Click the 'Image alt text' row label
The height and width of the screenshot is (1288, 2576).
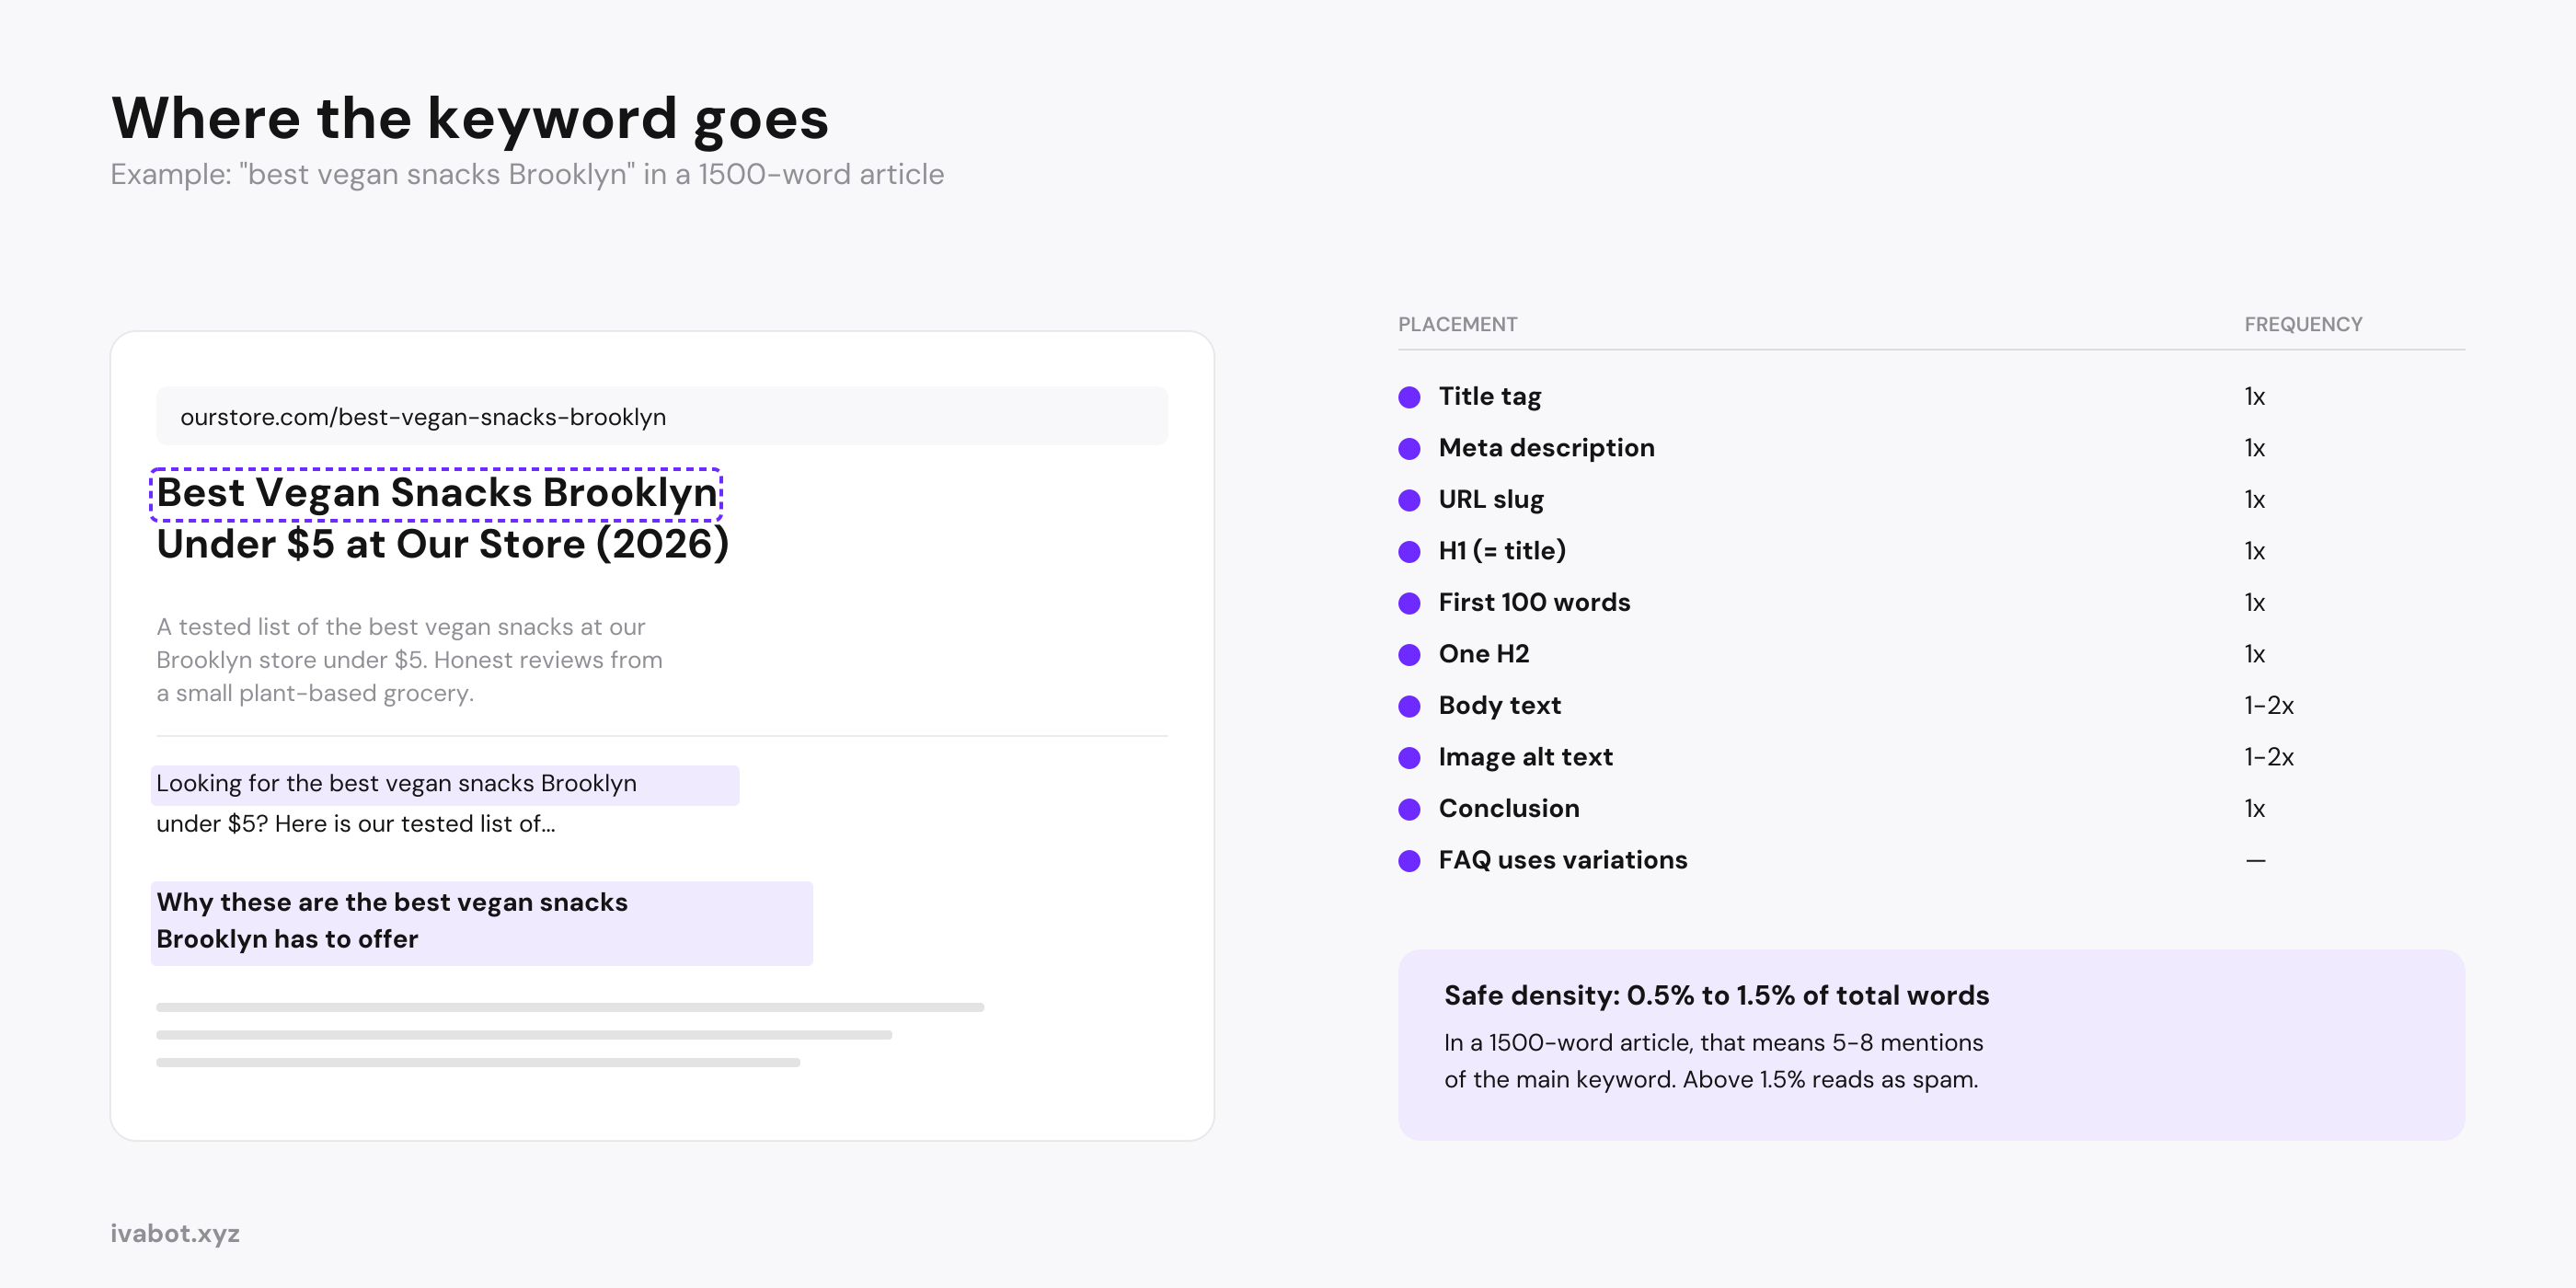tap(1525, 757)
